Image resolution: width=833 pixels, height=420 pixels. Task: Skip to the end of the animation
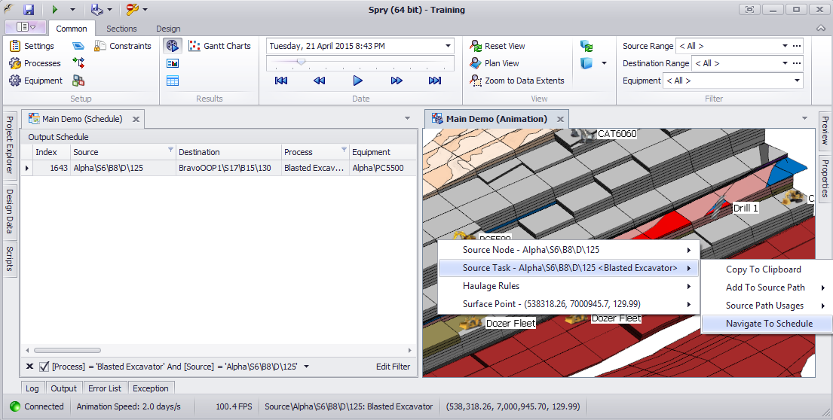coord(435,81)
